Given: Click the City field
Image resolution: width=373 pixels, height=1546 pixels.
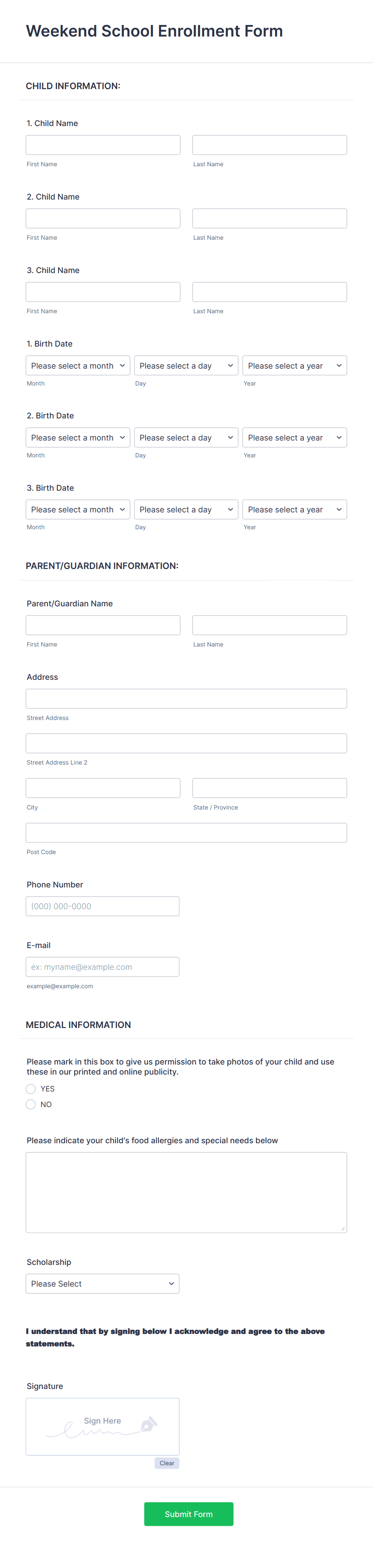Looking at the screenshot, I should [x=103, y=787].
